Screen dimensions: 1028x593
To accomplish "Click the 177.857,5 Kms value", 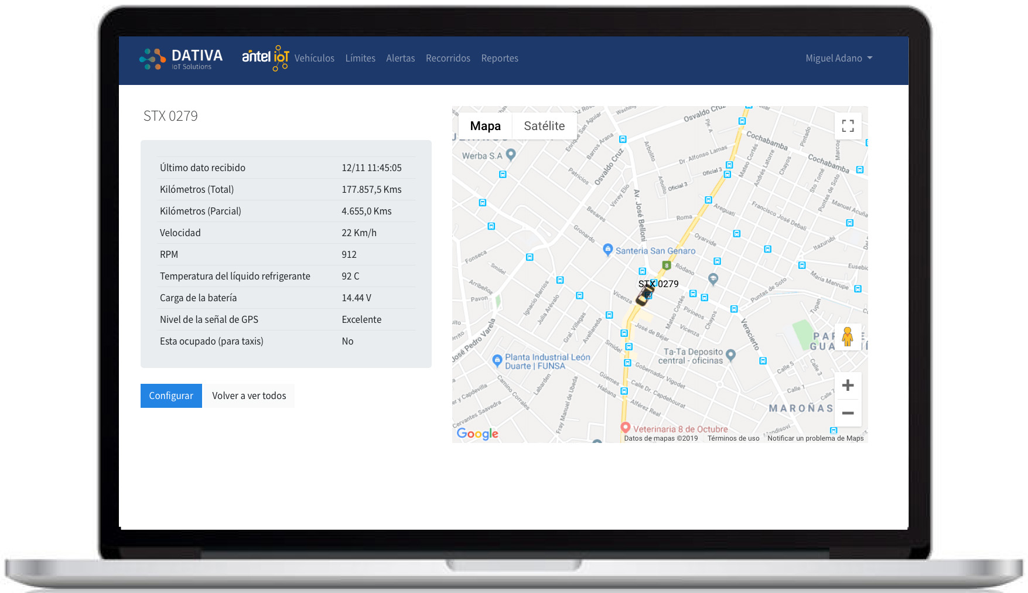I will (371, 189).
